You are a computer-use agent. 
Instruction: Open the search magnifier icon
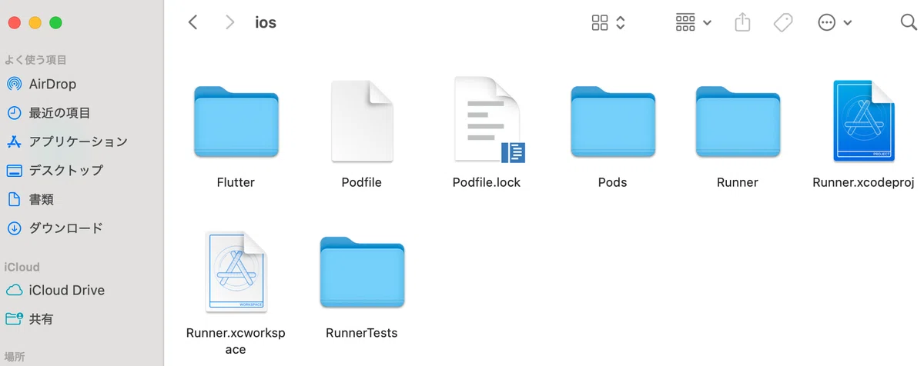(909, 22)
